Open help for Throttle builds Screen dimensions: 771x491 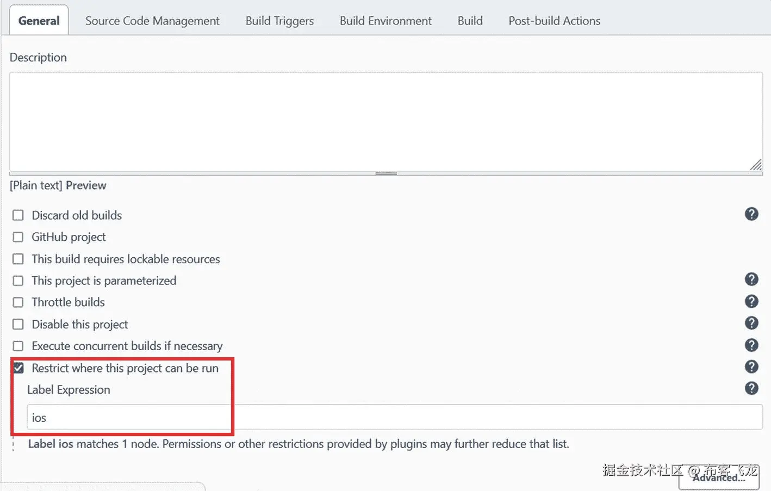[x=751, y=301]
